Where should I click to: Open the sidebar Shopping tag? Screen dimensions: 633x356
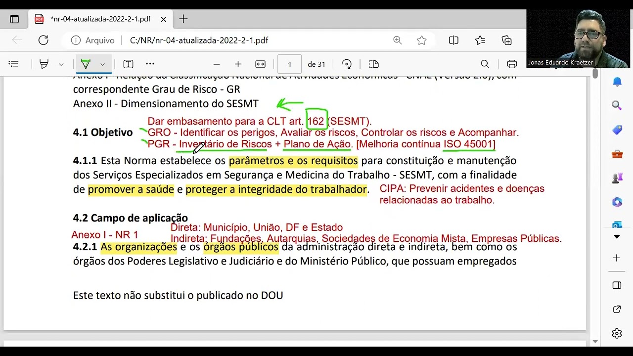[x=617, y=130]
